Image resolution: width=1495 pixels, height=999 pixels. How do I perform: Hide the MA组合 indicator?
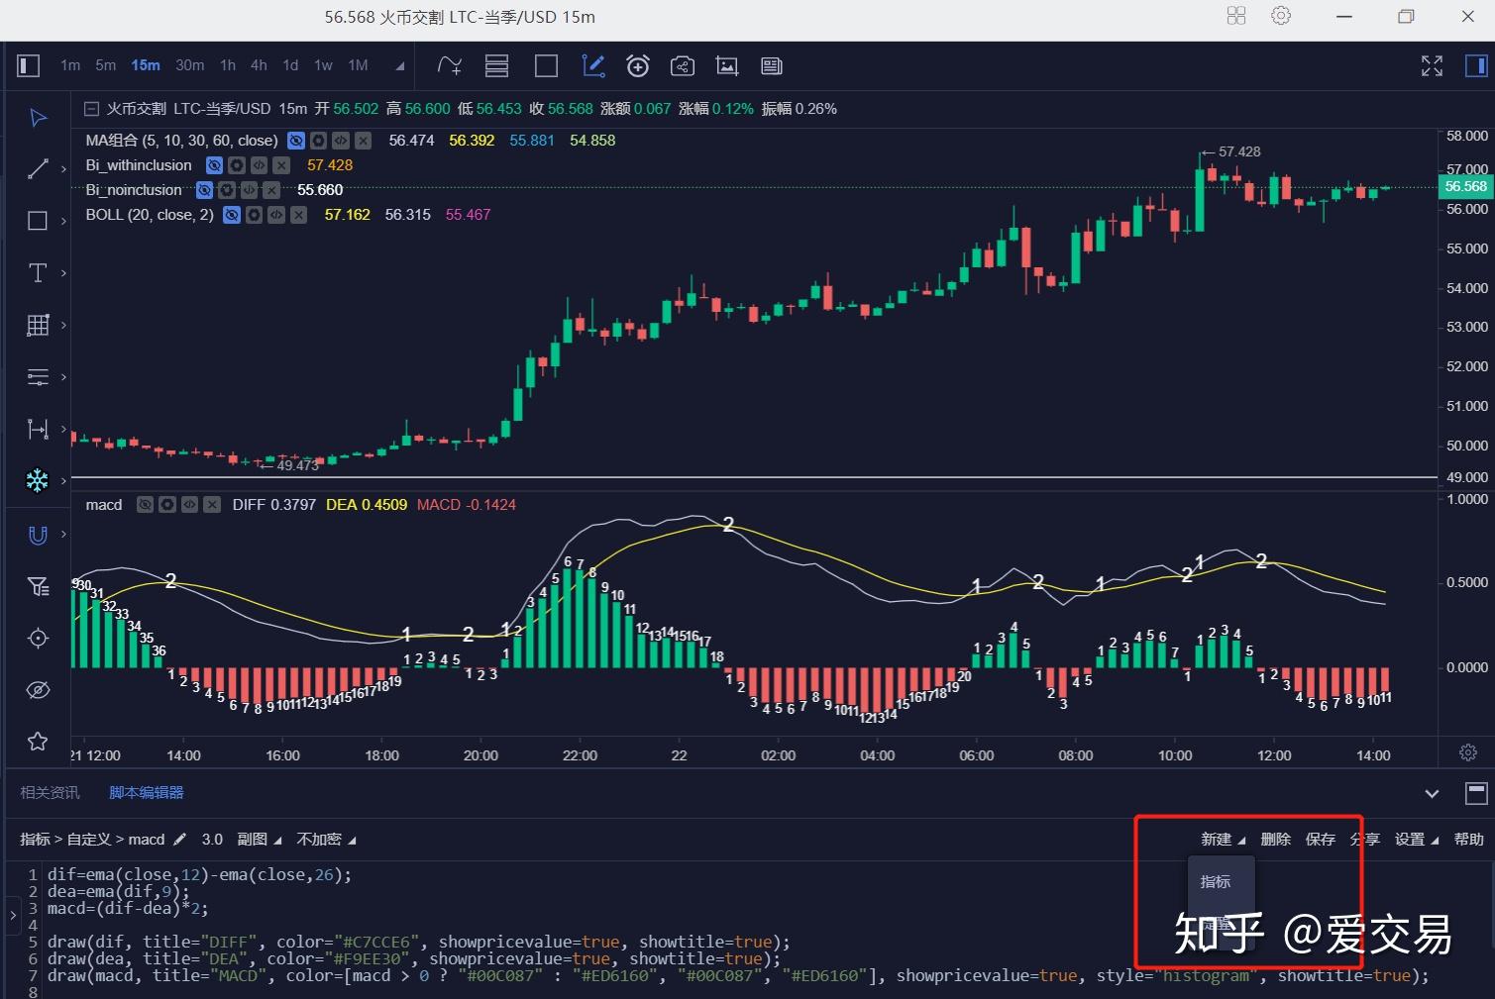coord(295,141)
